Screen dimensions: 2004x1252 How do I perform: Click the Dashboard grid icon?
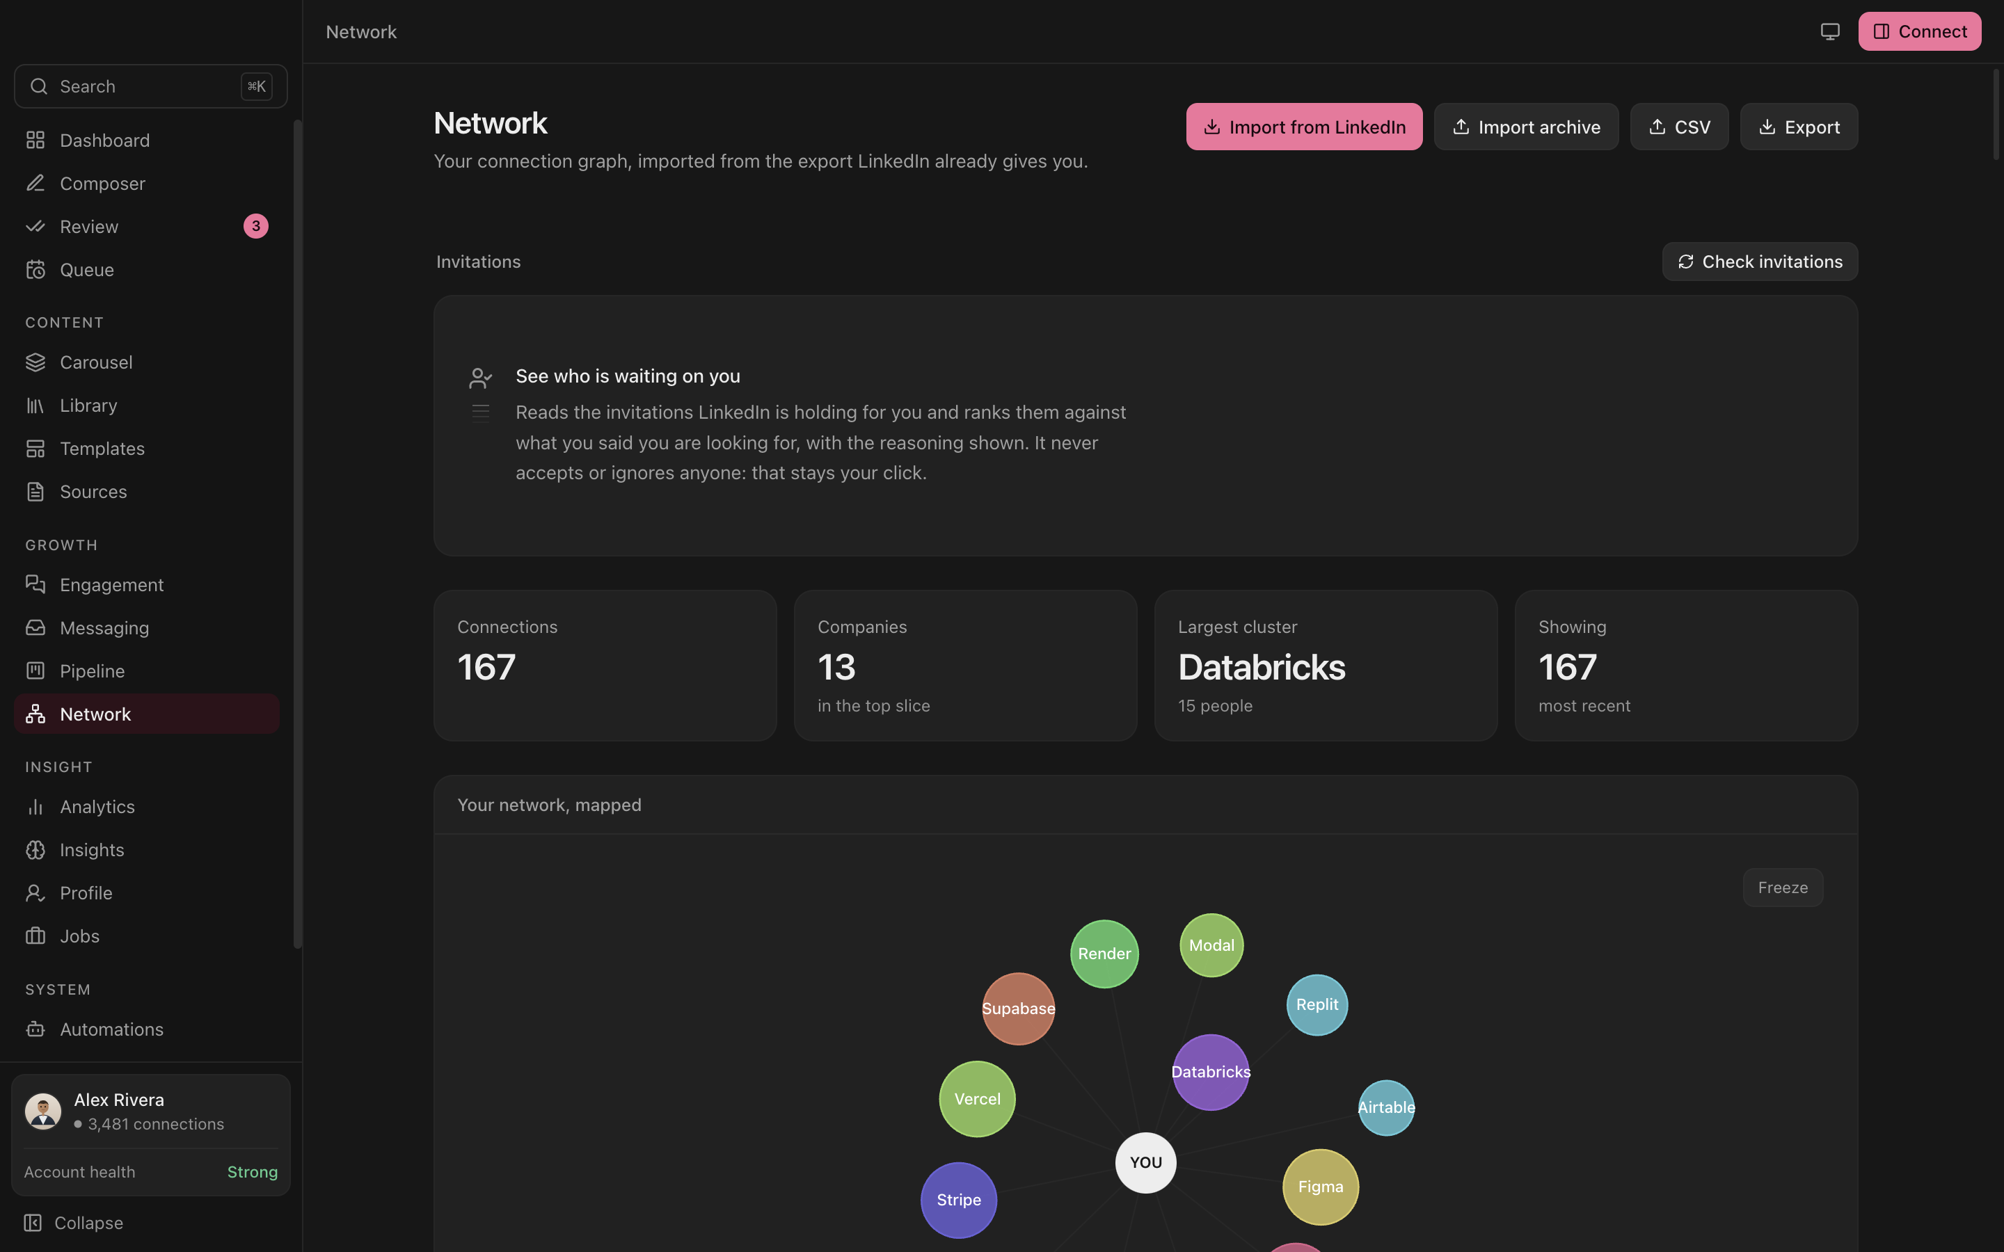coord(35,140)
